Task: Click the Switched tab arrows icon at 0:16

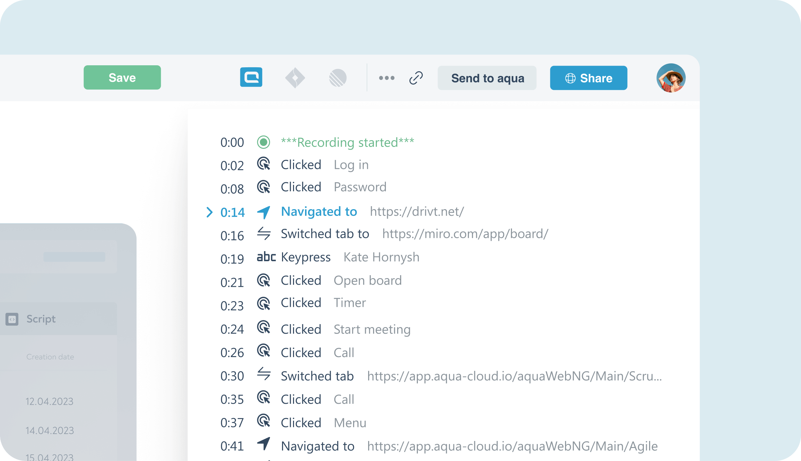Action: (x=264, y=233)
